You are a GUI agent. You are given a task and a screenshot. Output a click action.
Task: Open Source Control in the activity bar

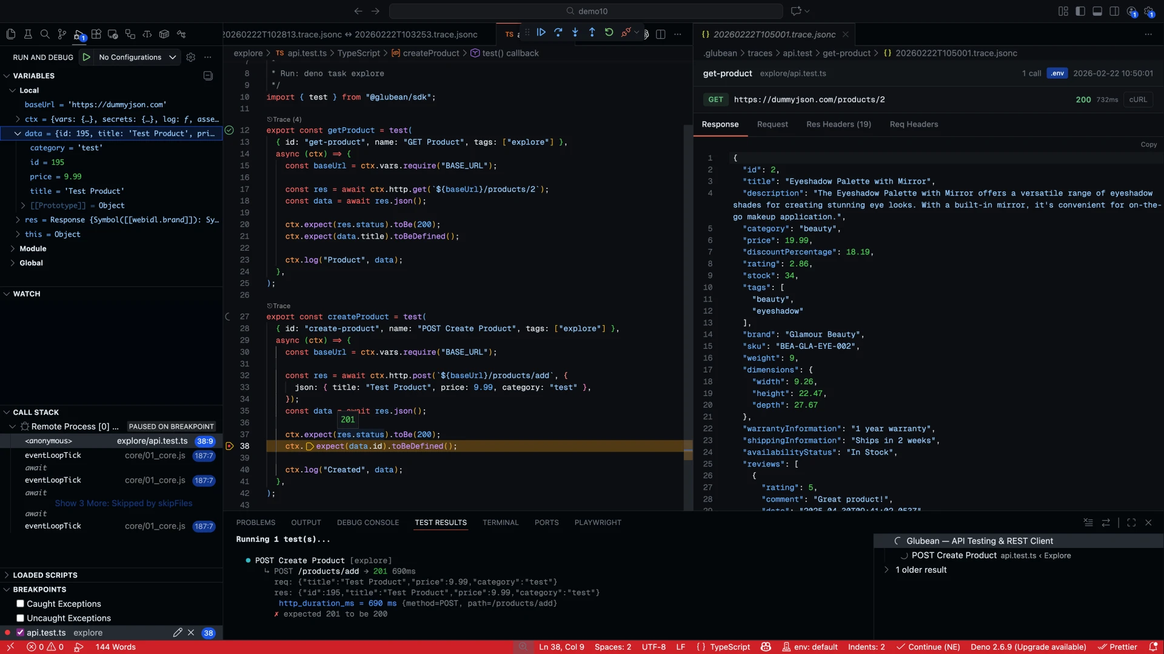click(x=62, y=35)
